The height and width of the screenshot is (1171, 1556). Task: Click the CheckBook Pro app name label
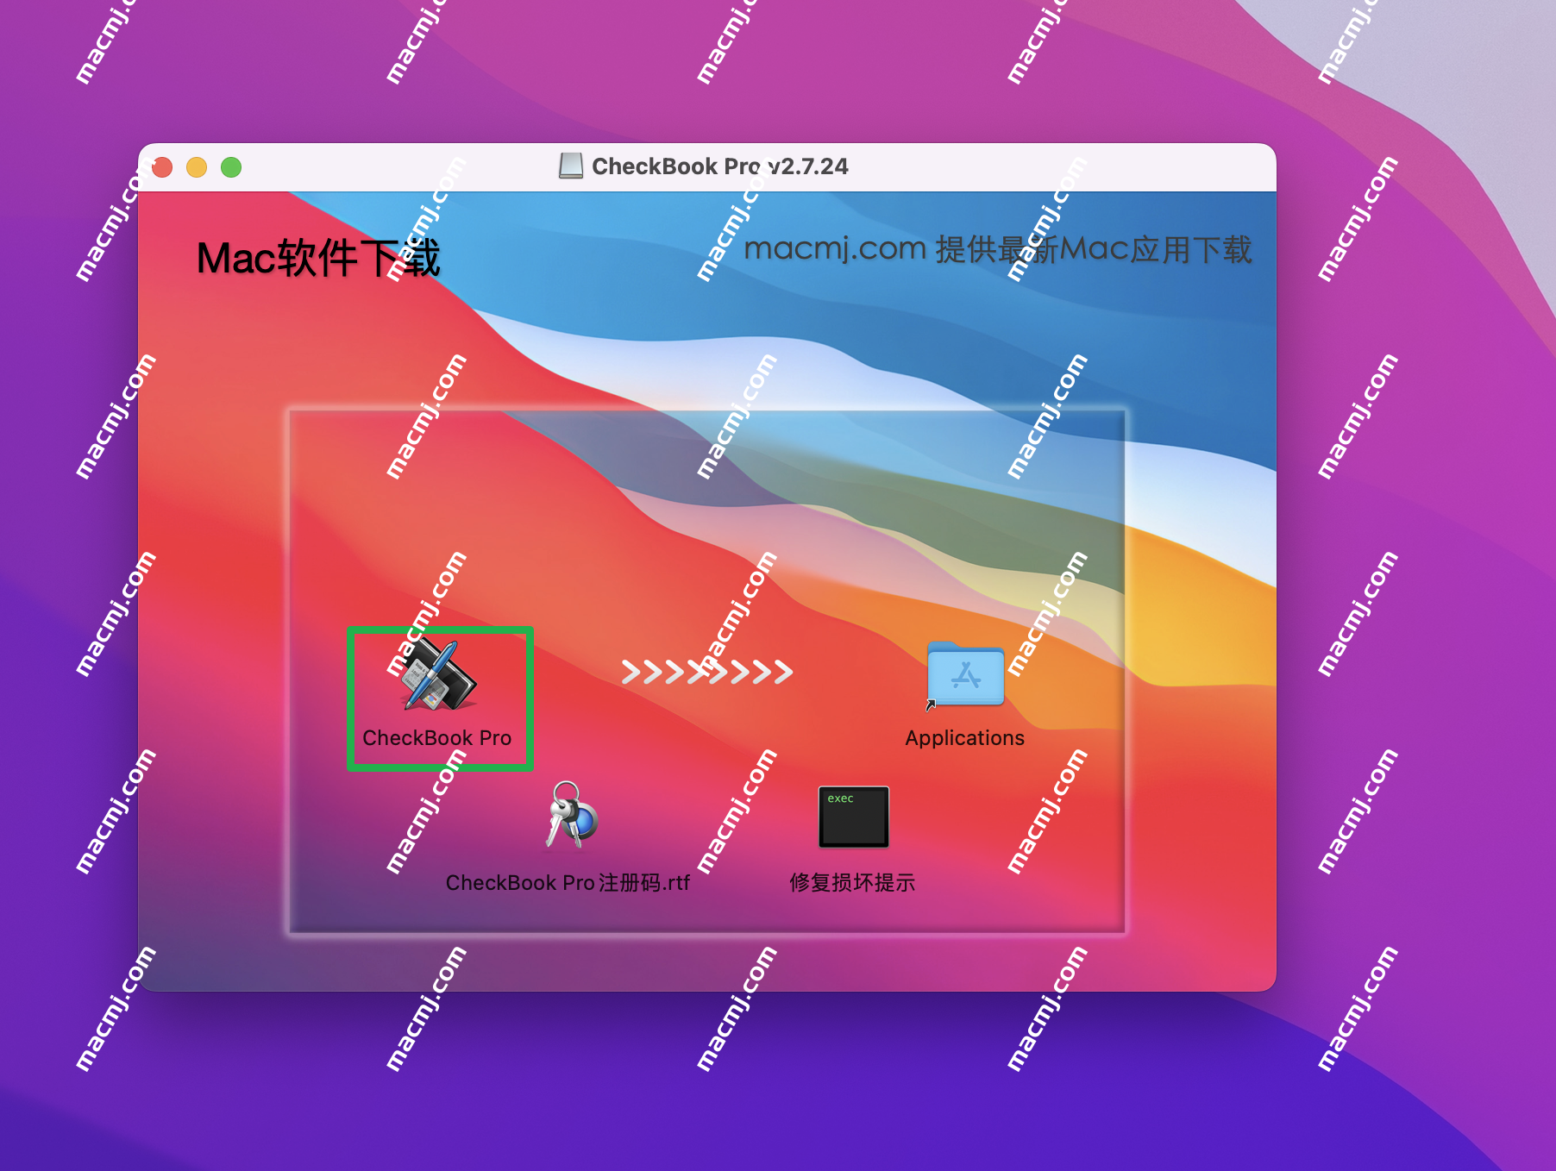(437, 738)
